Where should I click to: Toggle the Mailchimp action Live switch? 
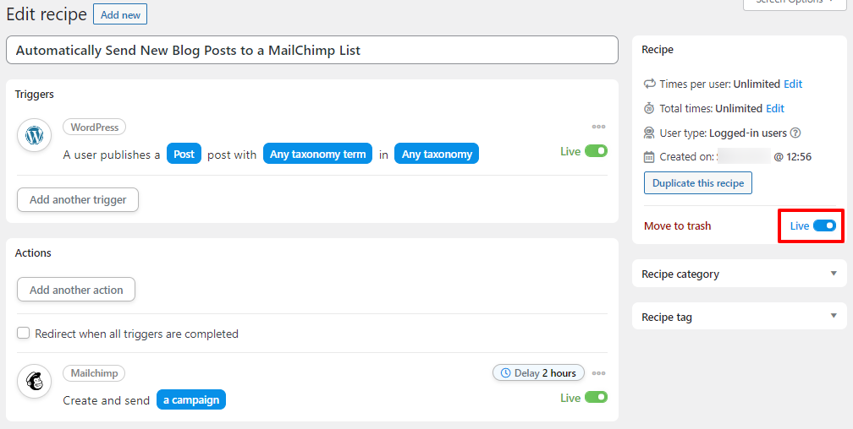597,398
